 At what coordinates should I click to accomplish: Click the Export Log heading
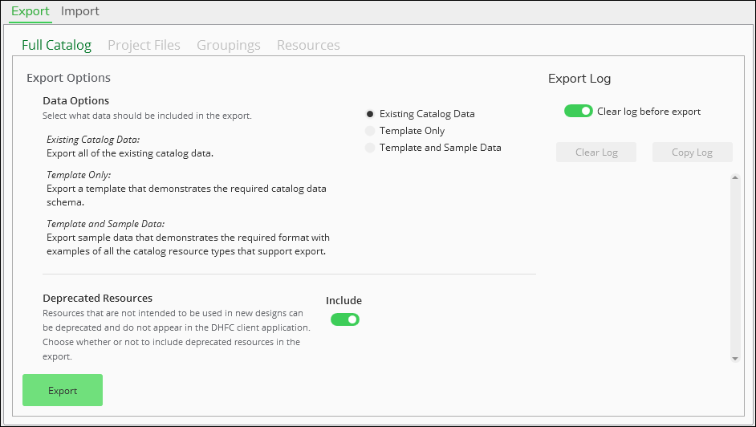pos(579,79)
